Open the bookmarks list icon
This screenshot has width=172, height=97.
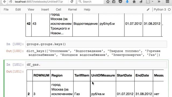114,2
